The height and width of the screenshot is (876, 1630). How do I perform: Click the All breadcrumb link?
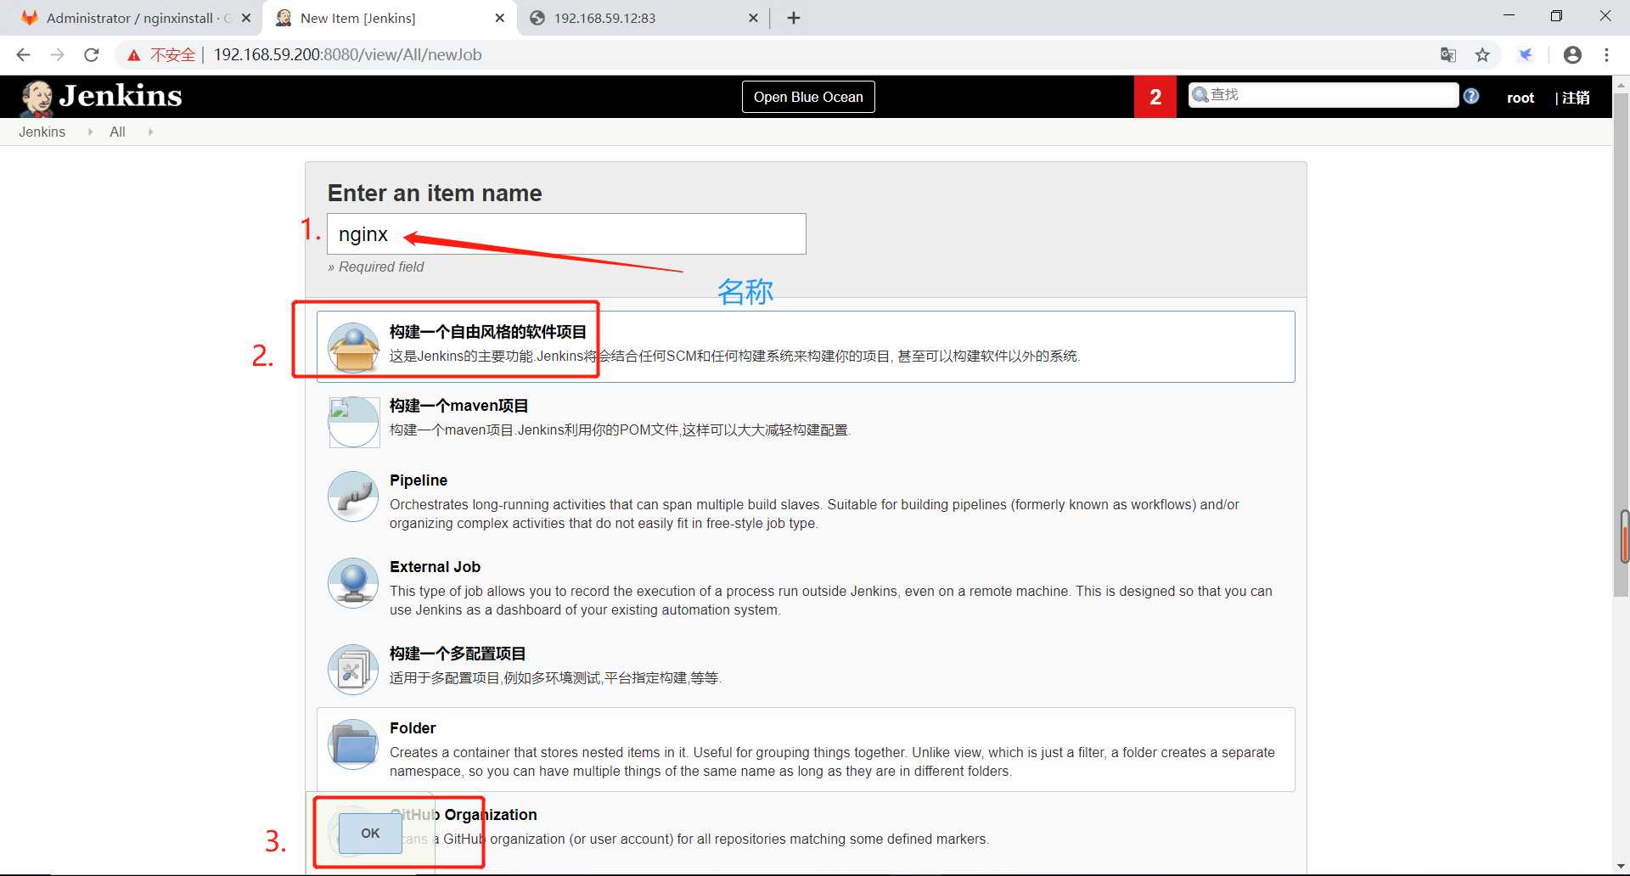(x=117, y=132)
